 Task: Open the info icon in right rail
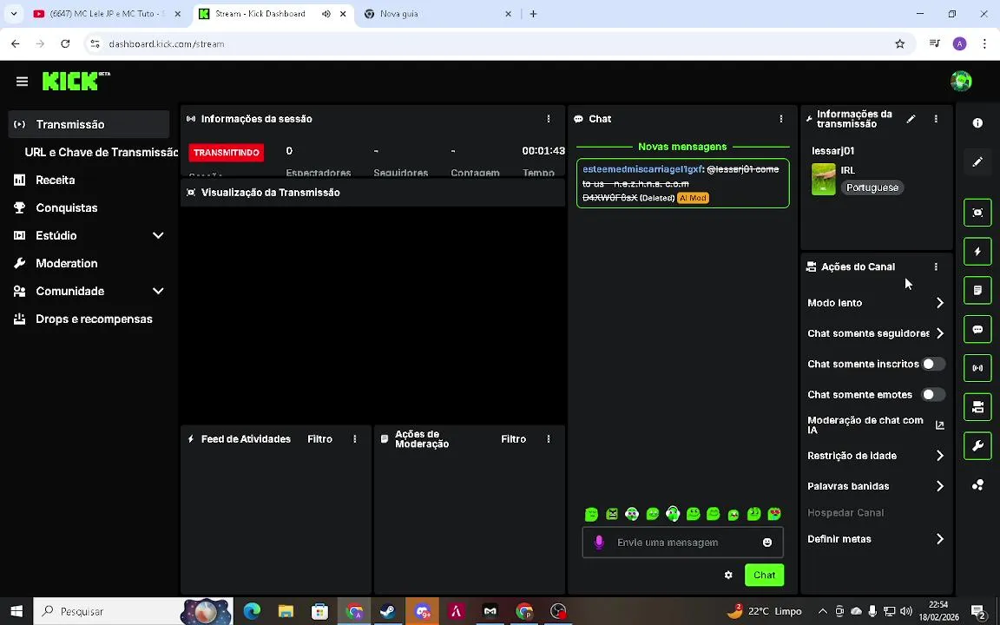pyautogui.click(x=977, y=123)
